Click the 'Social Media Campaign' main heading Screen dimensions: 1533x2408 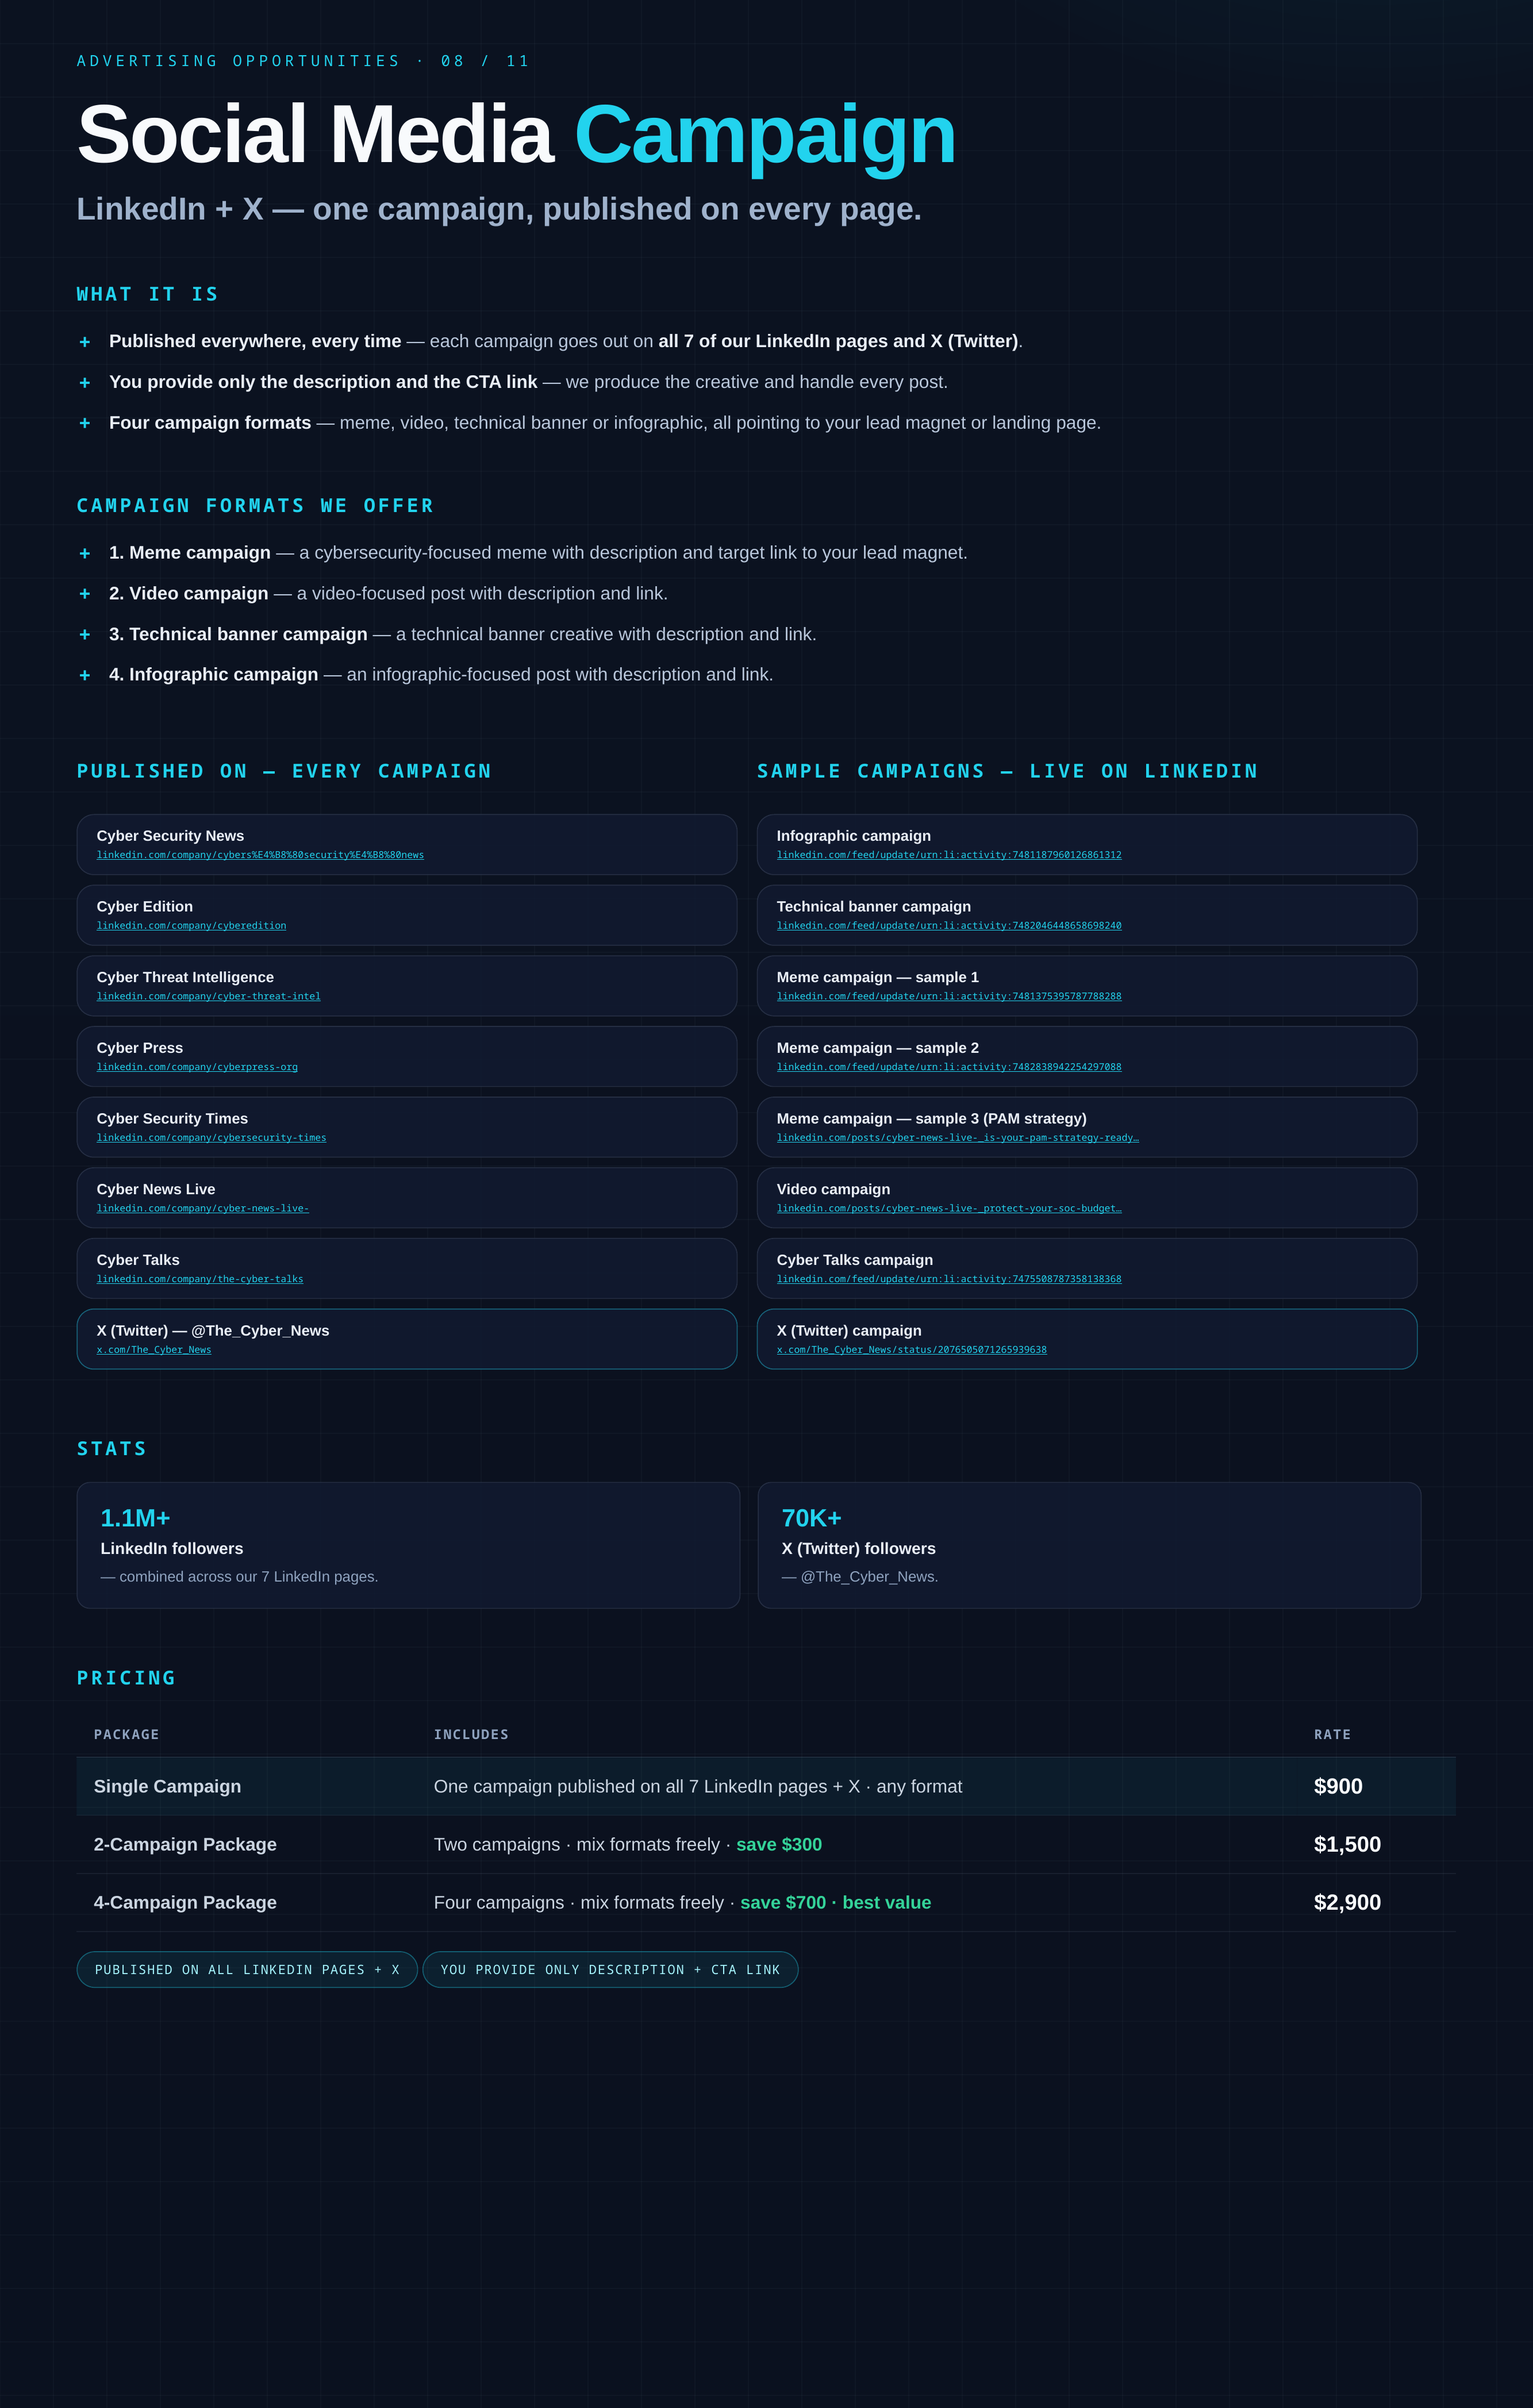[x=516, y=134]
